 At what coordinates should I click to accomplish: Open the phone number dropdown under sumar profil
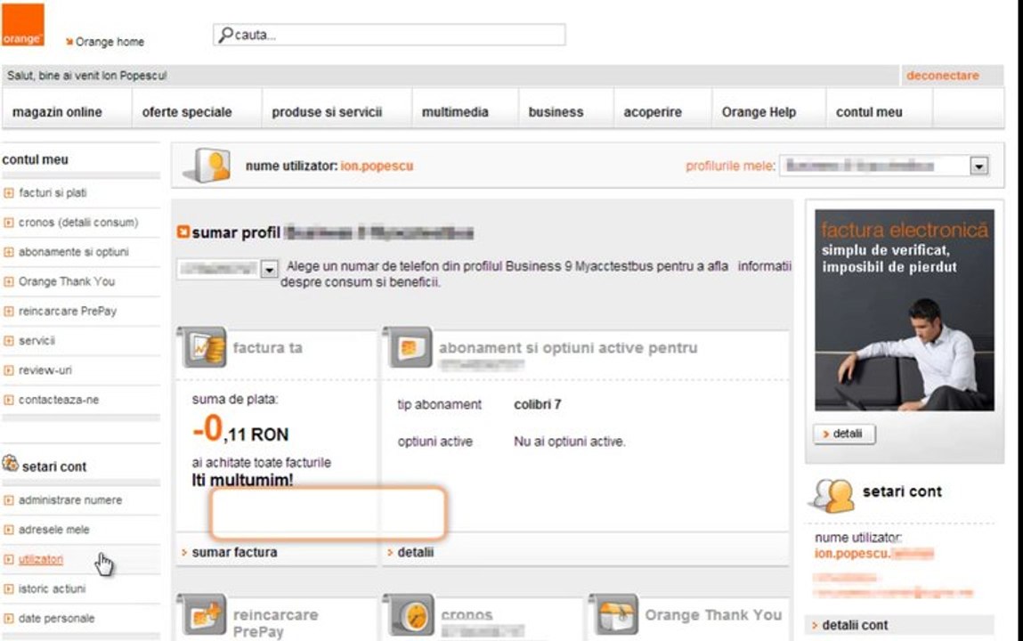pos(228,269)
